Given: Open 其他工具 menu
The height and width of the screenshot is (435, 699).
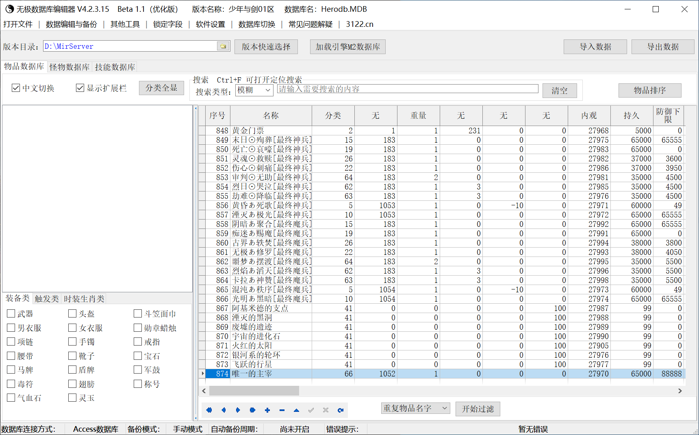Looking at the screenshot, I should coord(125,24).
